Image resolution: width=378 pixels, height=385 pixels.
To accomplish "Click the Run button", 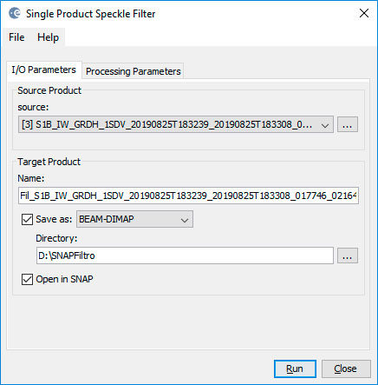I will pos(295,368).
